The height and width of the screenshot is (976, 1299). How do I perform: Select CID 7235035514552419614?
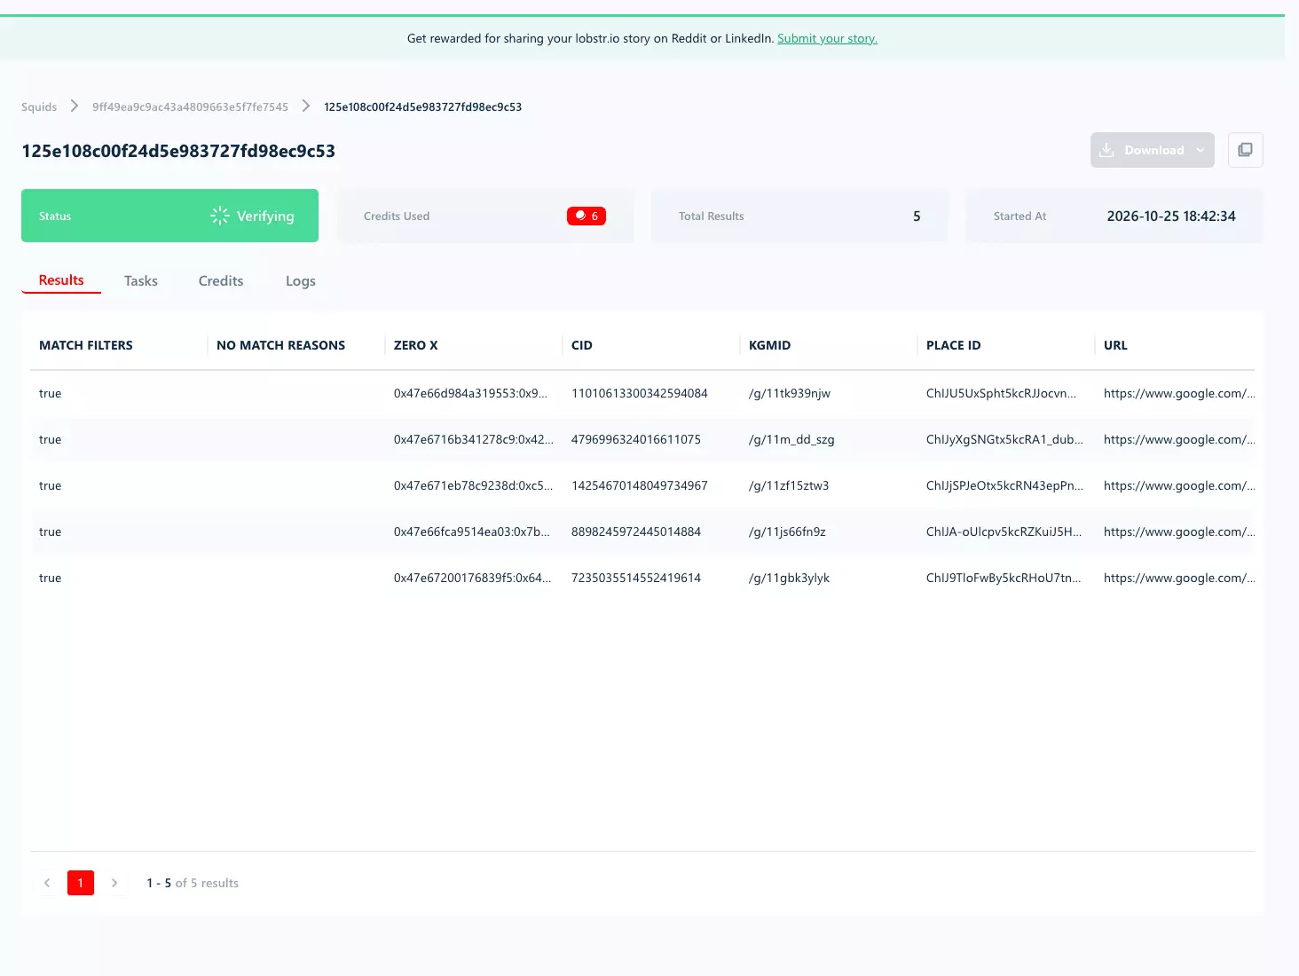[636, 578]
